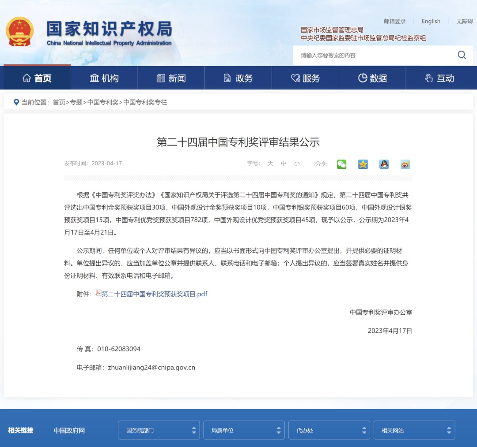Share article via WeChat icon
477x447 pixels.
click(x=341, y=164)
